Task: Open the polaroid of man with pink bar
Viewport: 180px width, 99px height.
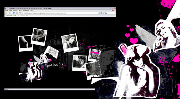Action: pos(94,55)
